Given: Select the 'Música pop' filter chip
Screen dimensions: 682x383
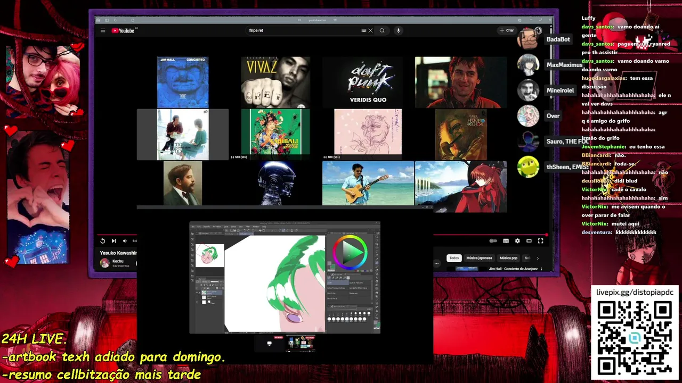Looking at the screenshot, I should point(508,258).
